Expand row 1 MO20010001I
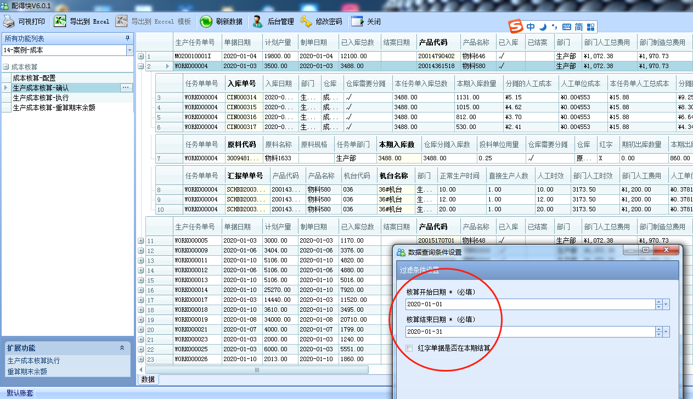The image size is (693, 399). tap(141, 56)
